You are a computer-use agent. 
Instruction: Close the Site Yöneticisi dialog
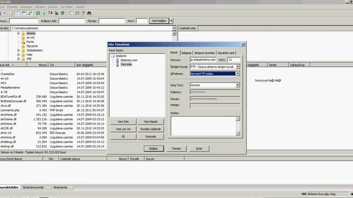coord(243,45)
